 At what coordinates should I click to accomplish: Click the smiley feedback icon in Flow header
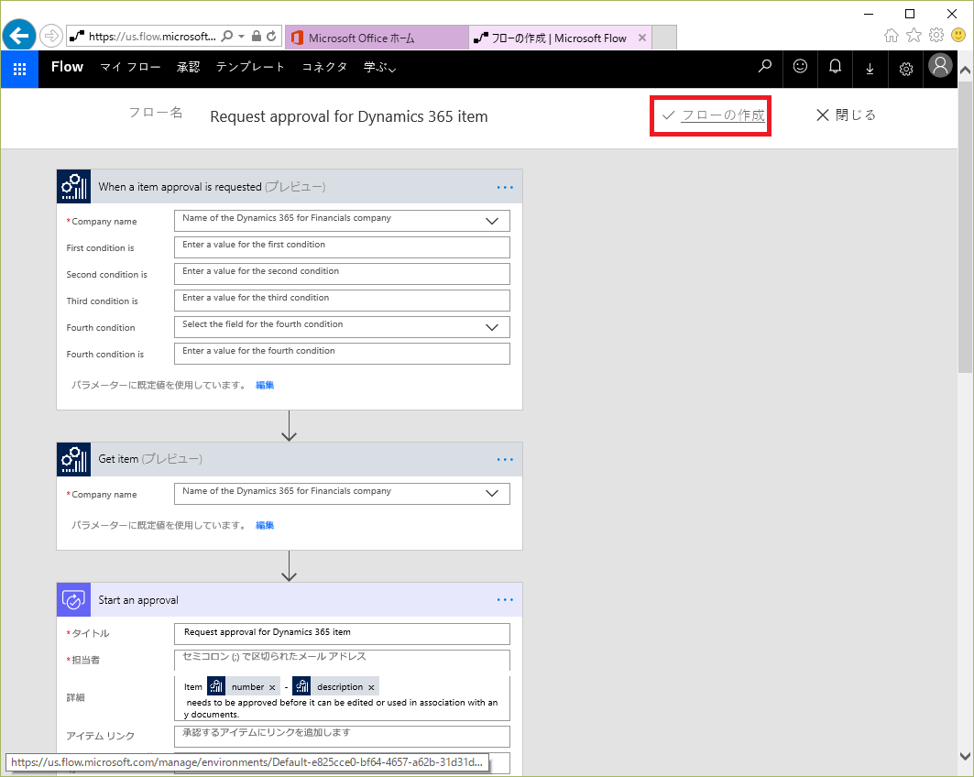tap(800, 67)
